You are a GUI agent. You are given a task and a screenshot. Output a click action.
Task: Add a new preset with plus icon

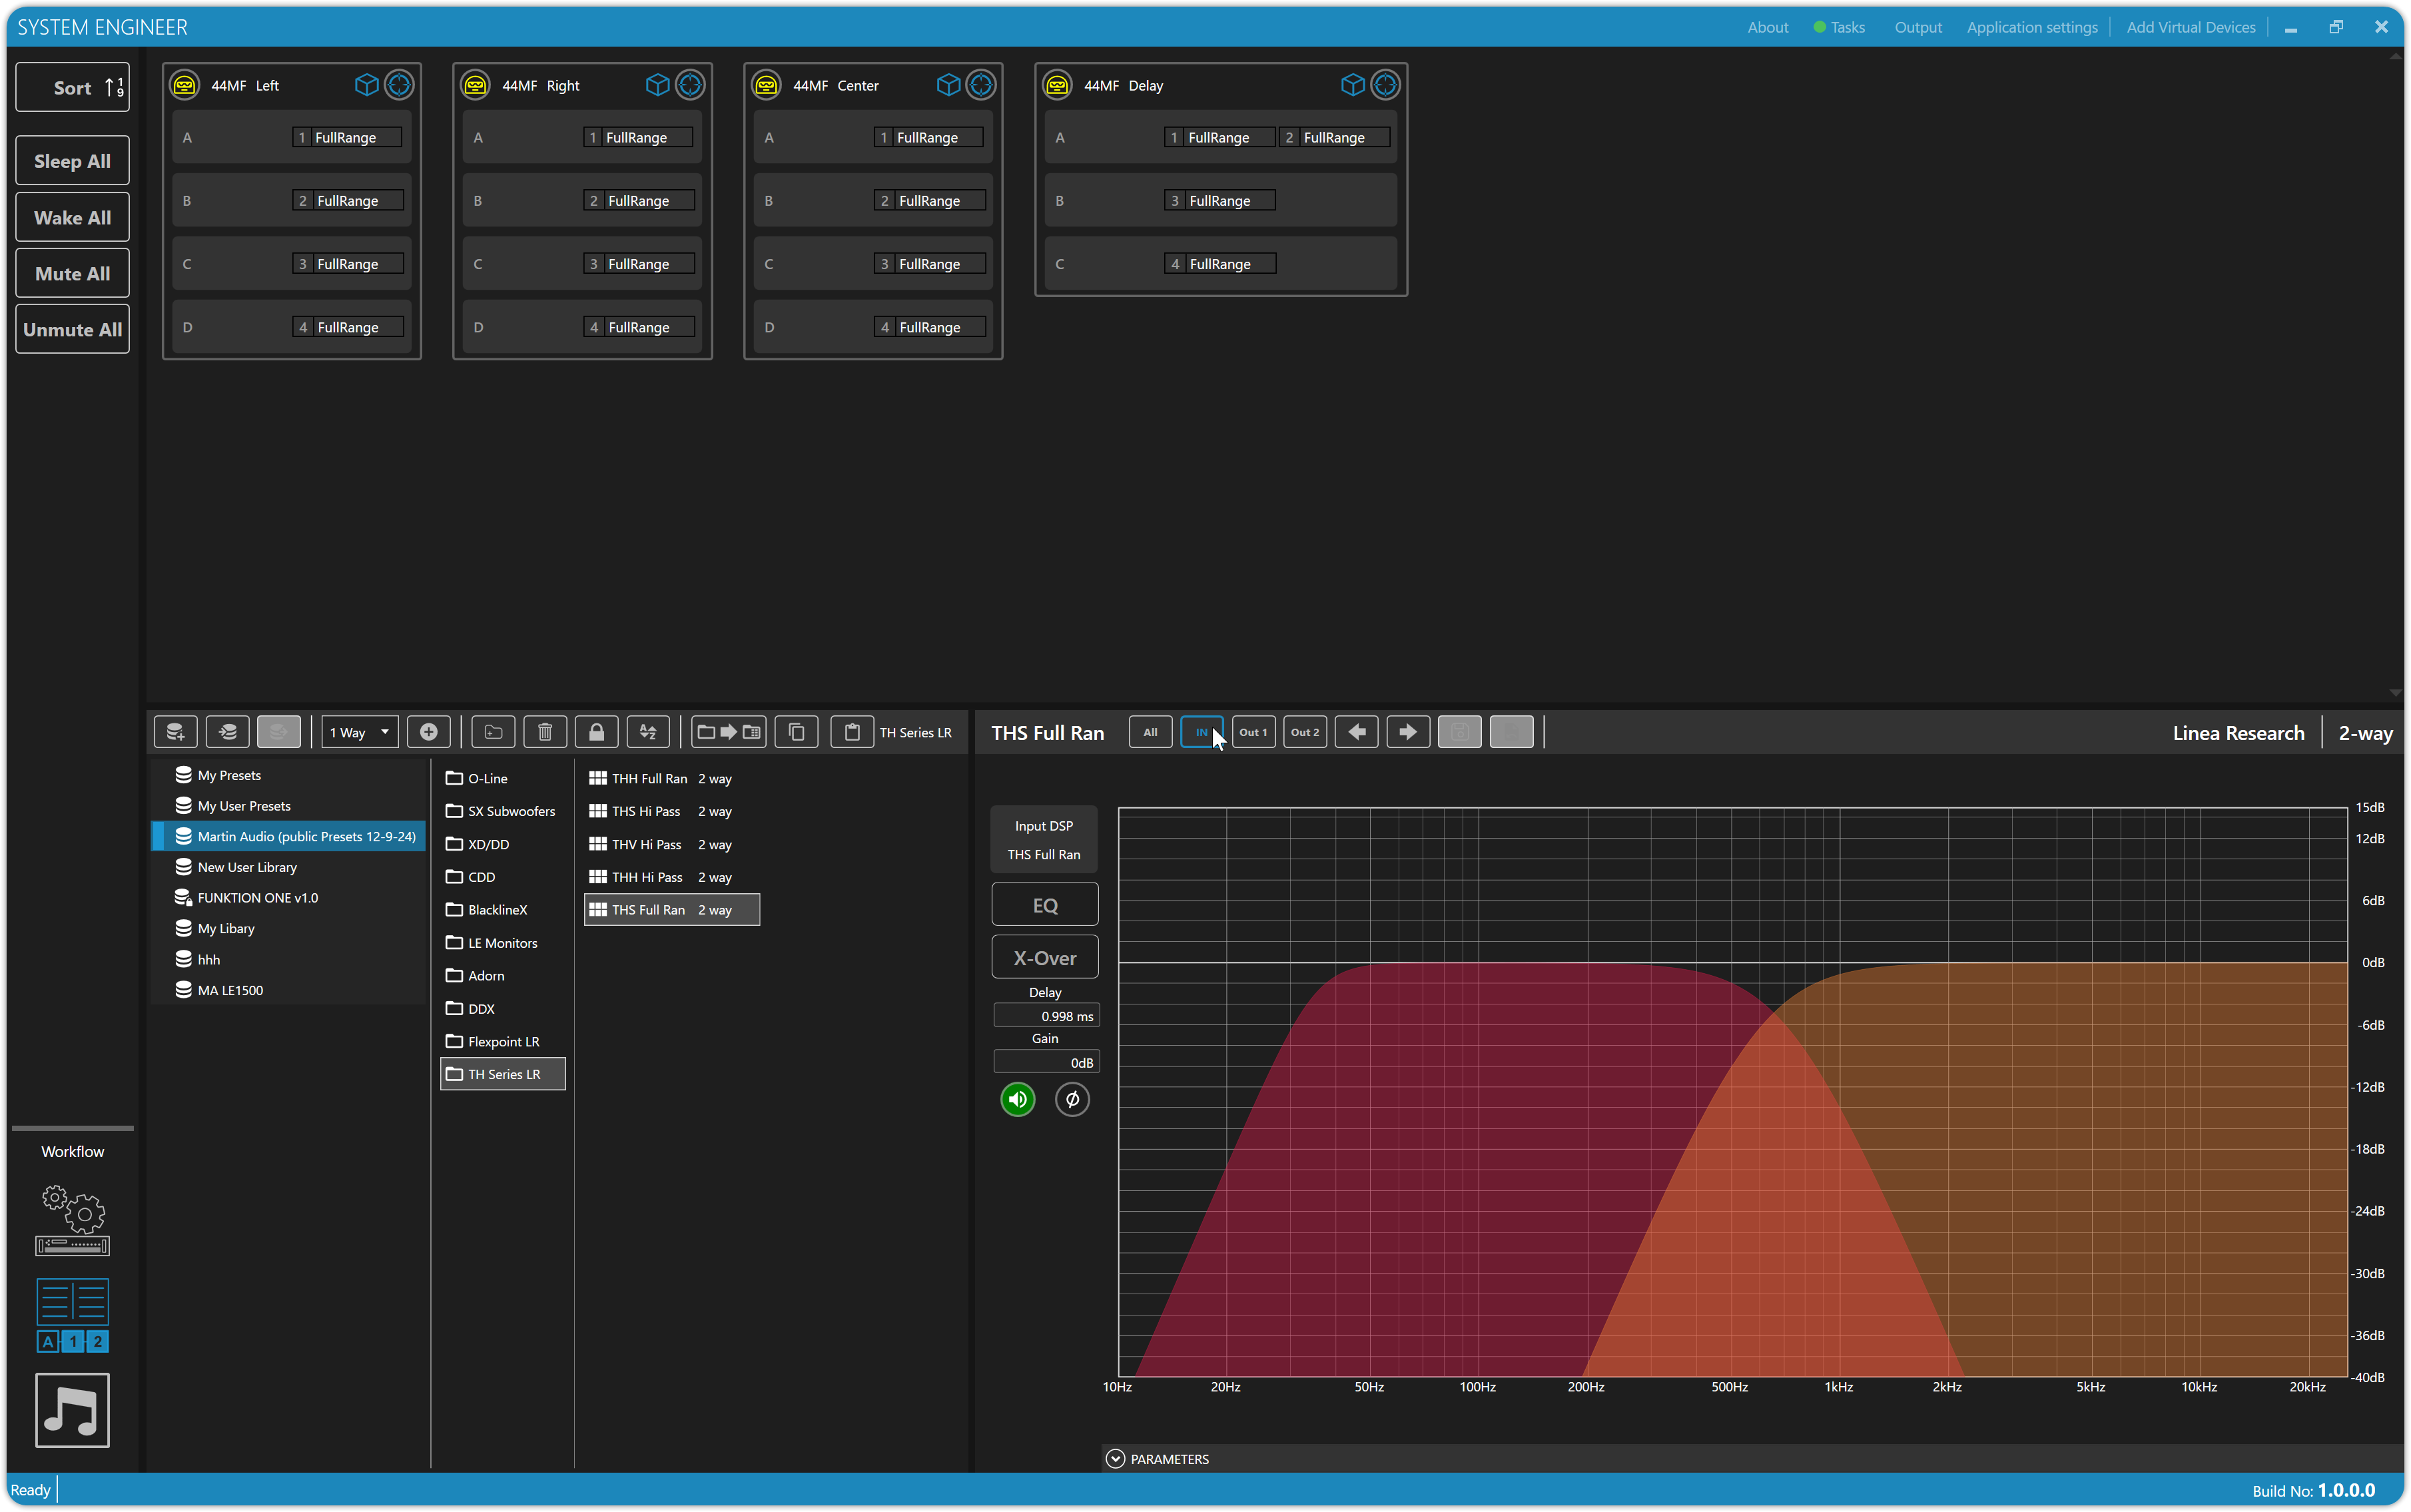[429, 732]
